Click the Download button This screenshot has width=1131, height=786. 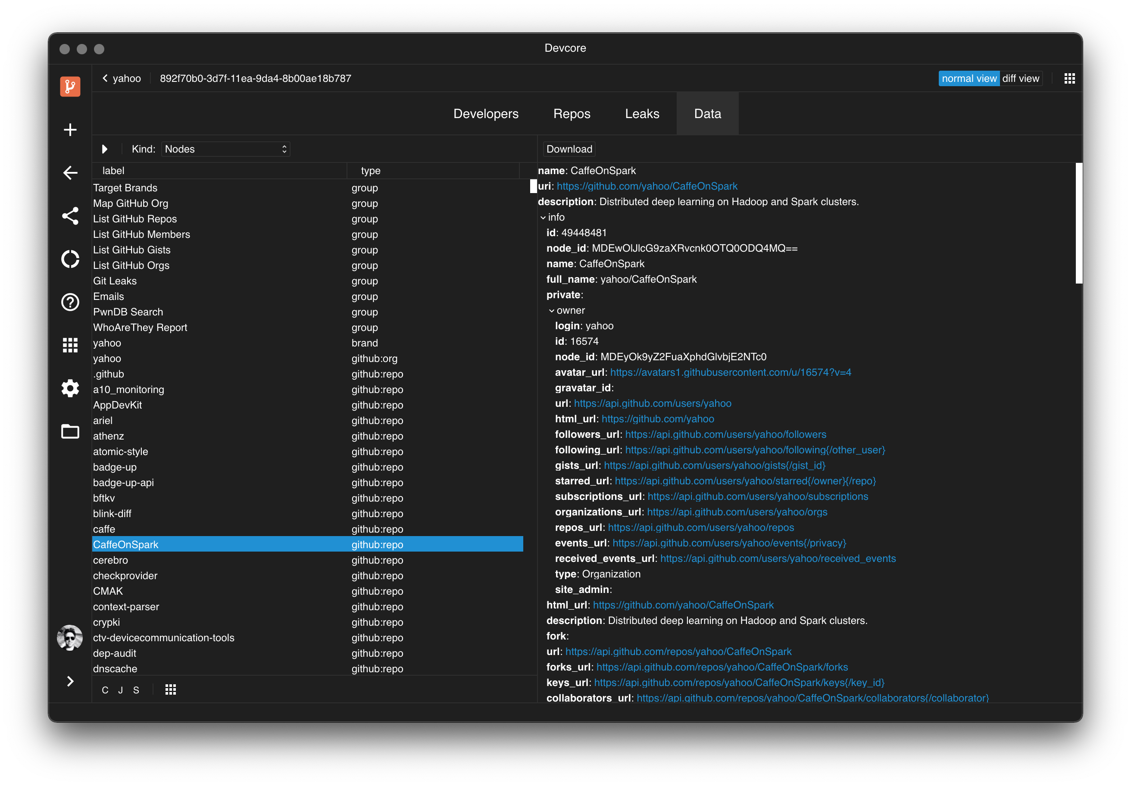(569, 149)
